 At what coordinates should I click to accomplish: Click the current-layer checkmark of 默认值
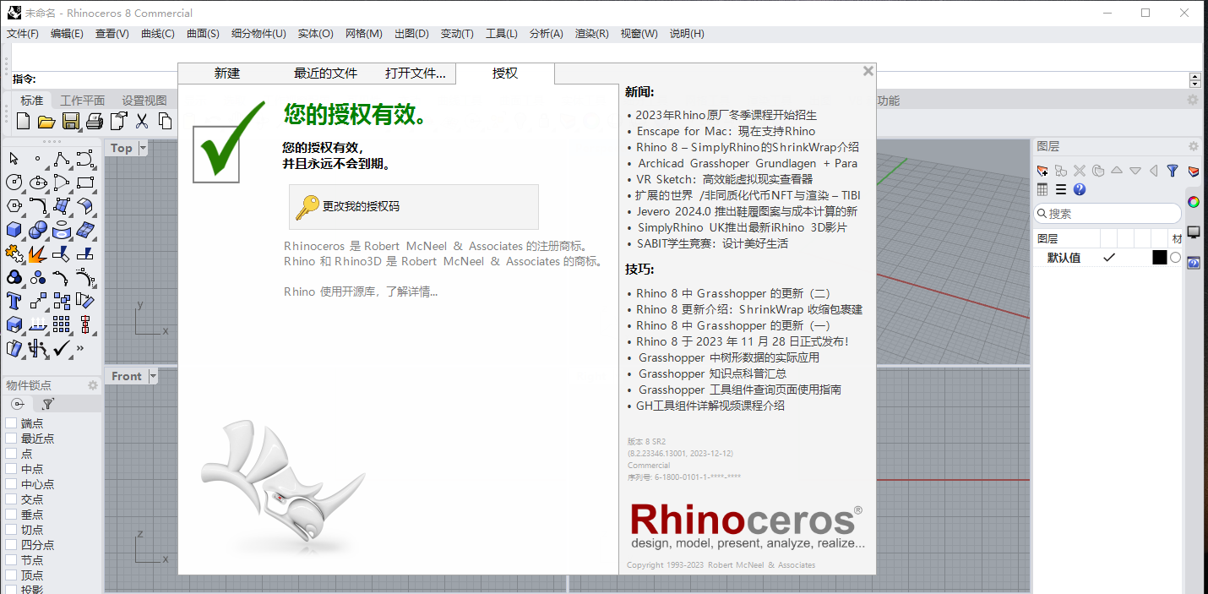click(1109, 258)
